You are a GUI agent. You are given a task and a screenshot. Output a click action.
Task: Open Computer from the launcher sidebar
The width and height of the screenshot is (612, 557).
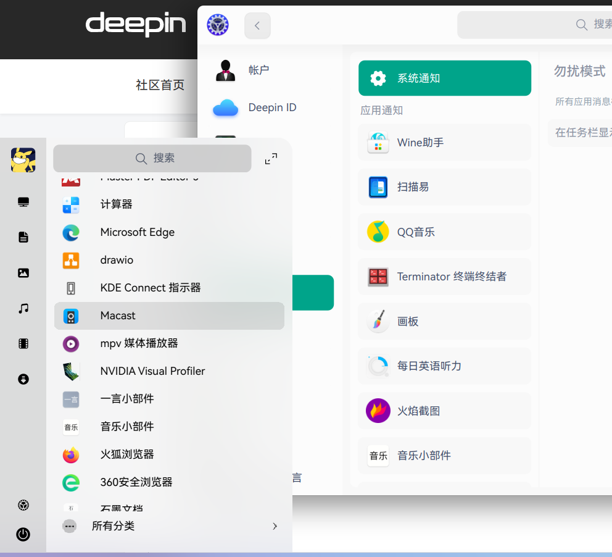[23, 202]
